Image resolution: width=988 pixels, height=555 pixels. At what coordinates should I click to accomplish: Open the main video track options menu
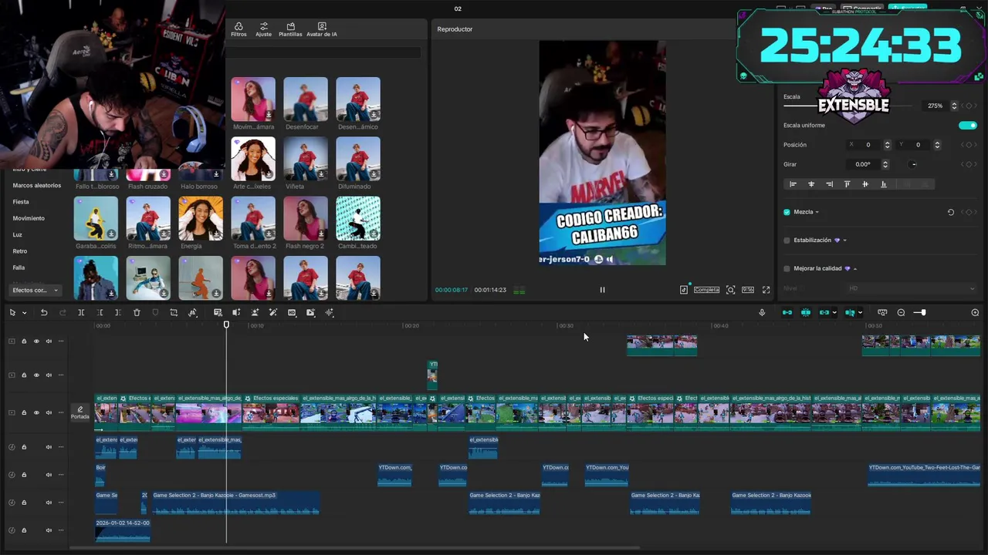61,413
